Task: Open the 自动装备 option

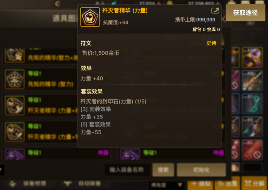Action: coord(82,184)
